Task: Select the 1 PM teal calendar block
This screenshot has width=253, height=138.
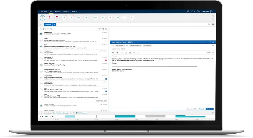Action: coord(125,116)
